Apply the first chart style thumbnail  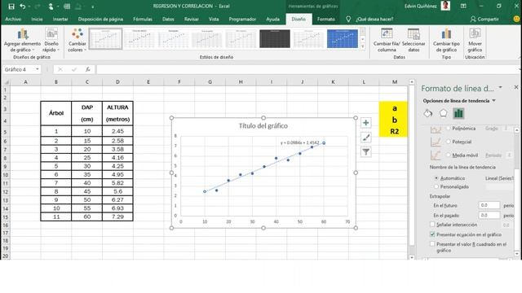pyautogui.click(x=105, y=38)
